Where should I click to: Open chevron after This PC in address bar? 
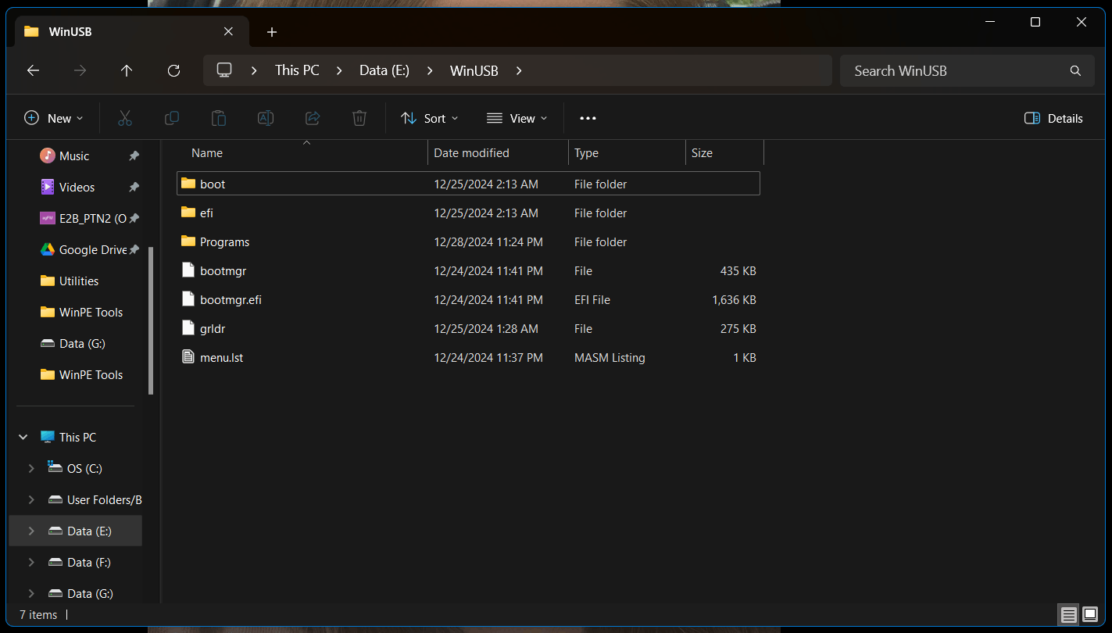(x=339, y=70)
